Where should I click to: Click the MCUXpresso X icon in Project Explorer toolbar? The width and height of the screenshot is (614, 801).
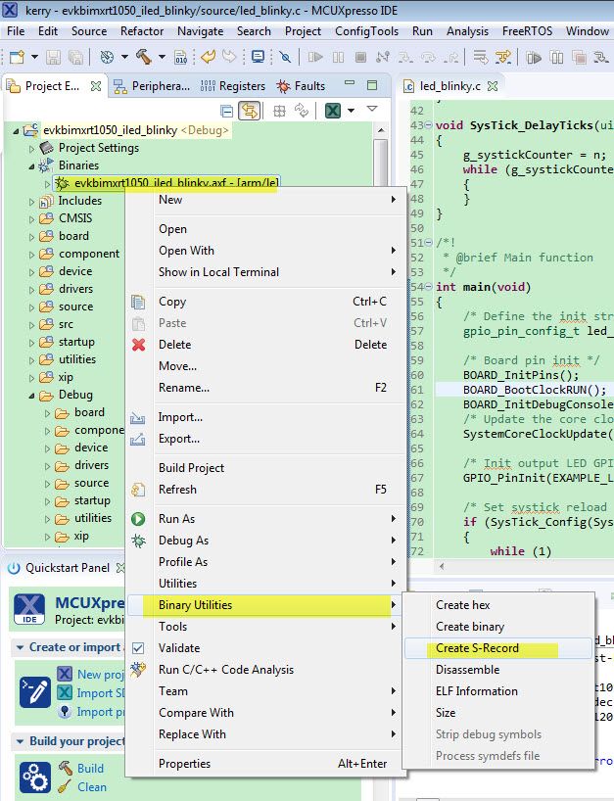(x=333, y=110)
